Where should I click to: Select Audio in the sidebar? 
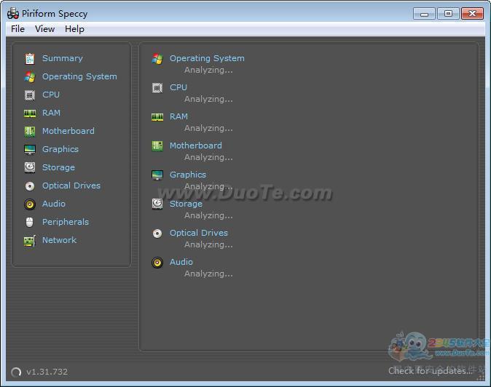pyautogui.click(x=54, y=204)
